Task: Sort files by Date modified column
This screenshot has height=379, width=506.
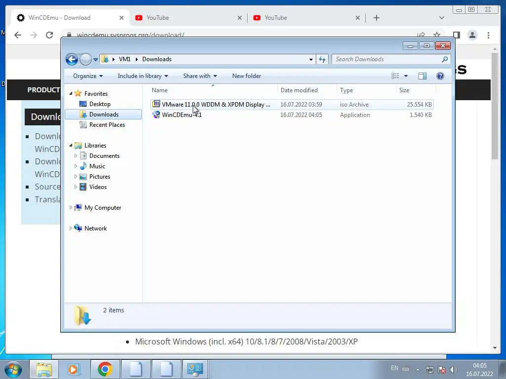Action: (x=307, y=90)
